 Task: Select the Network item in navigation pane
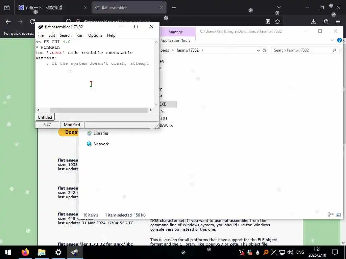pos(98,144)
